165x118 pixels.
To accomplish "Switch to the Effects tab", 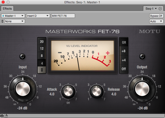I will pyautogui.click(x=7, y=9).
